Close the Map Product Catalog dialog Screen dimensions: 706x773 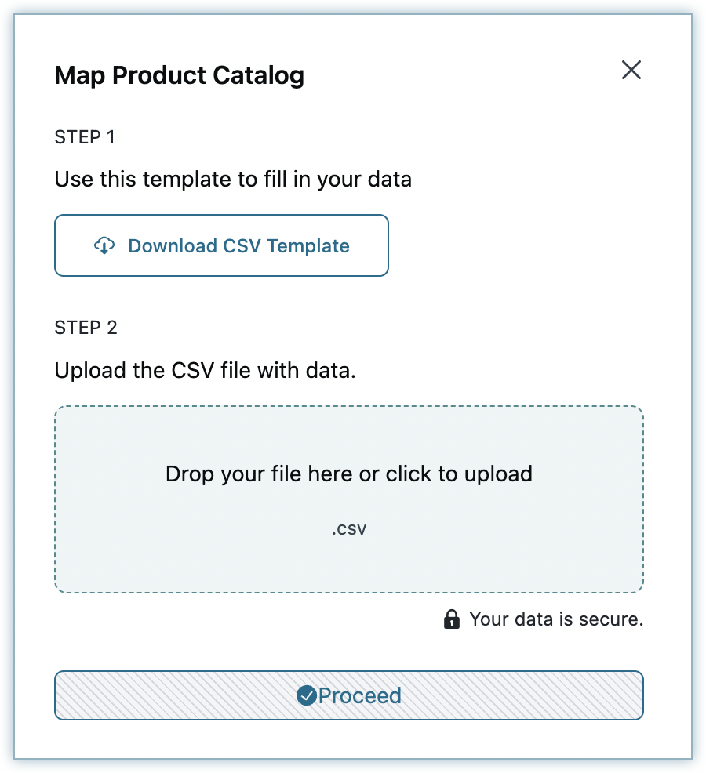click(x=631, y=70)
